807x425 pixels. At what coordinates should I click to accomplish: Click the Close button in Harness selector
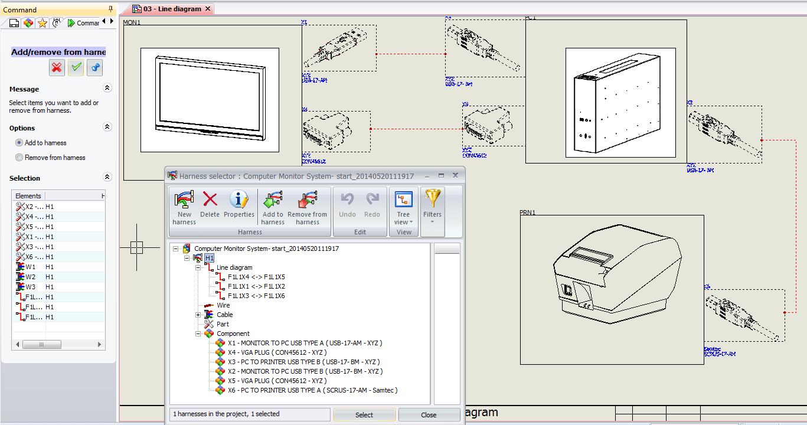click(x=429, y=414)
